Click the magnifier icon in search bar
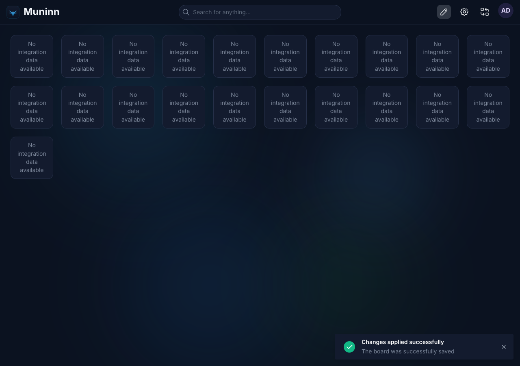 [186, 12]
